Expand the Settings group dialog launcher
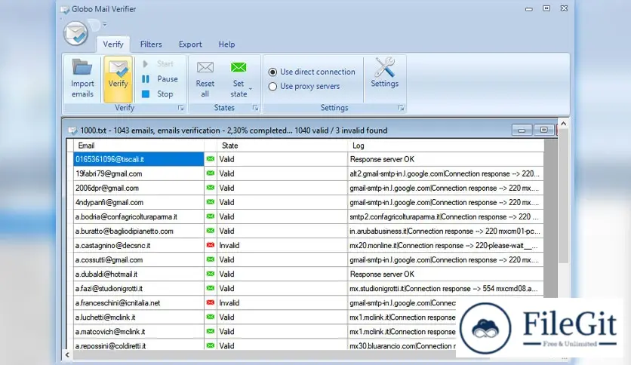This screenshot has width=631, height=365. point(401,108)
